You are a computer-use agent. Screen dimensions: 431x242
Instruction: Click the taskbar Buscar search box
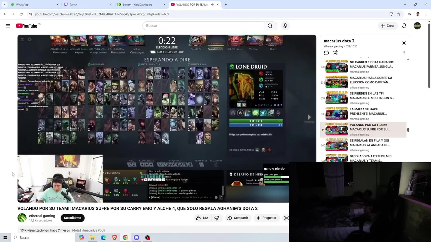pos(43,238)
